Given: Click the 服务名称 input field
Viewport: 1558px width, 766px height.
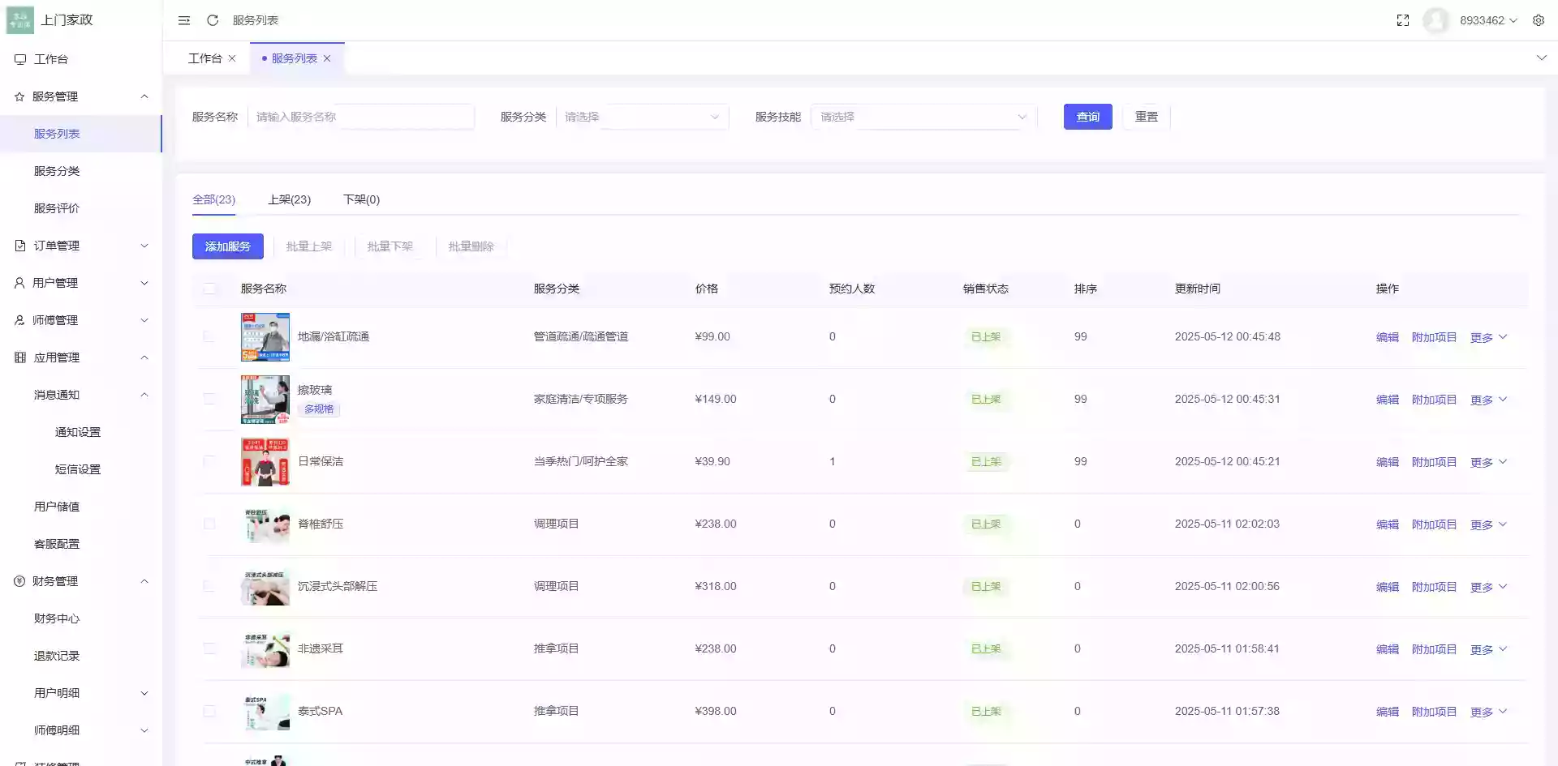Looking at the screenshot, I should (363, 117).
